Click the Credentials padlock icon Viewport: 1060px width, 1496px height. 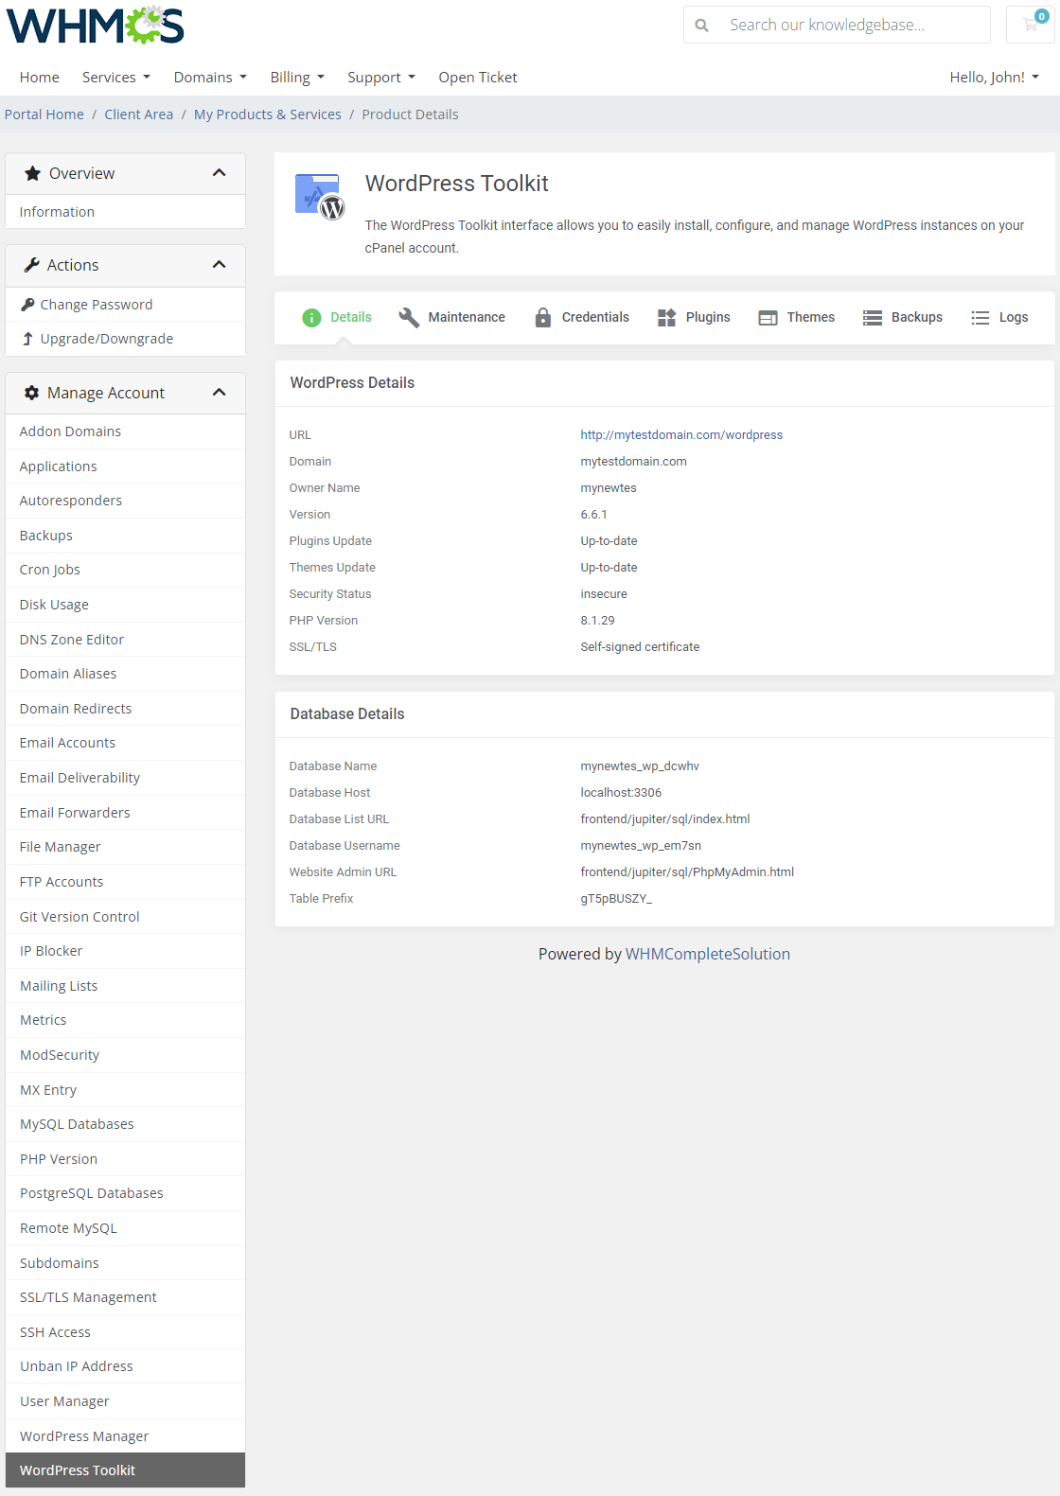(542, 318)
